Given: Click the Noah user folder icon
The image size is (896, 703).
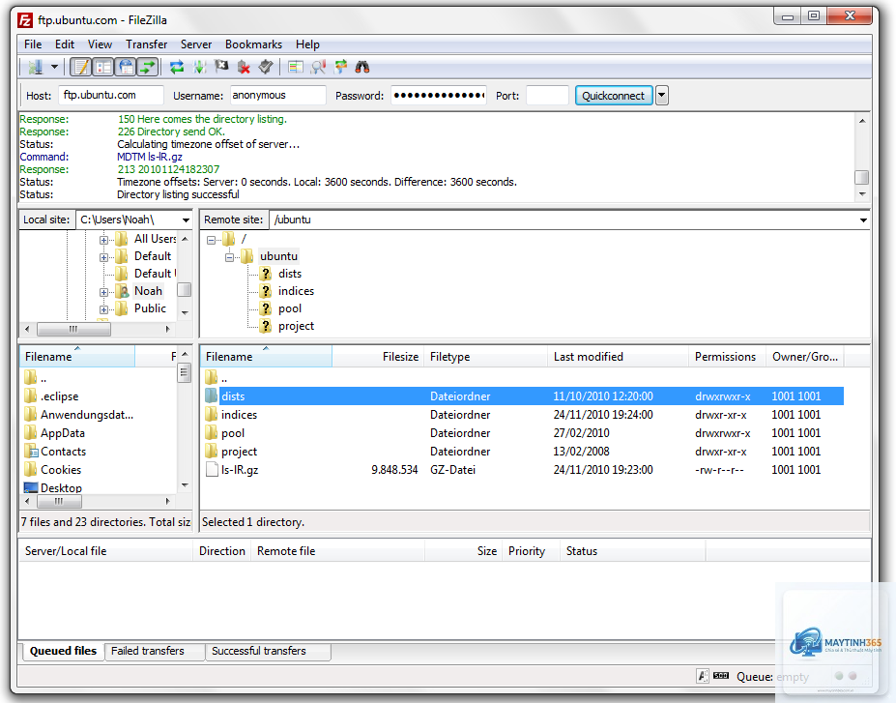Looking at the screenshot, I should pos(122,291).
